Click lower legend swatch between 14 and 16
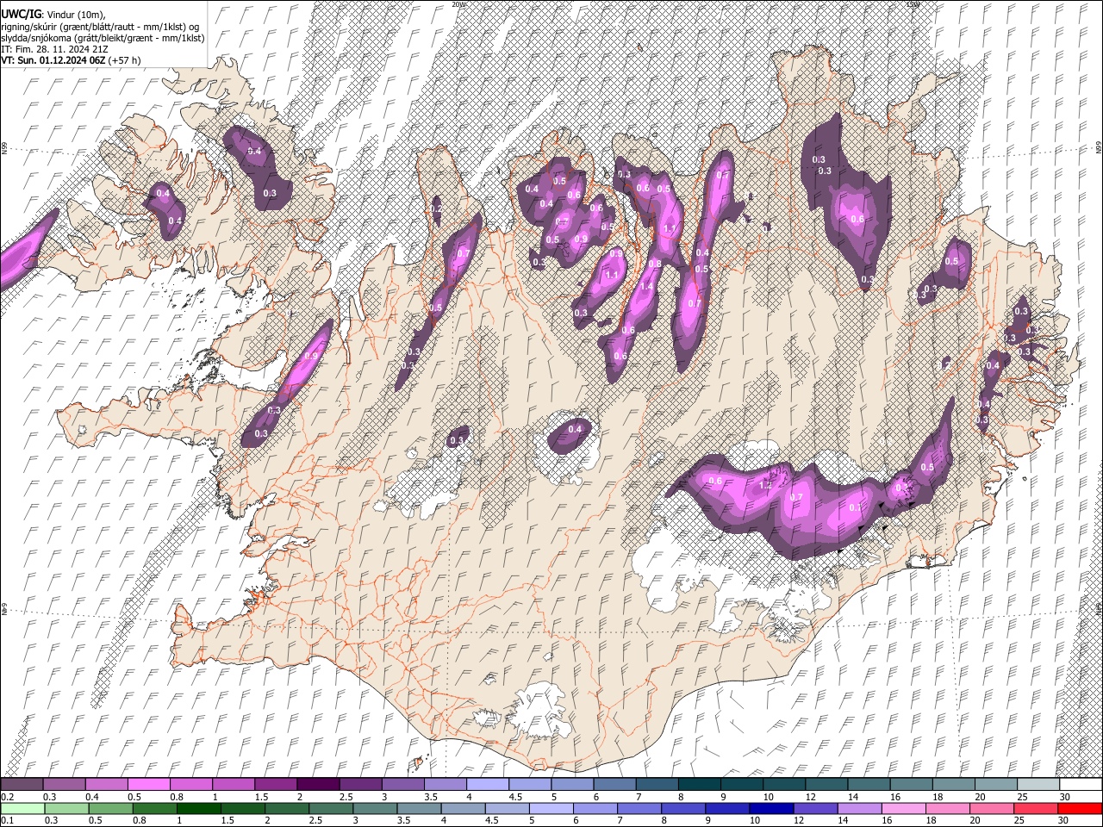Image resolution: width=1103 pixels, height=827 pixels. [x=858, y=808]
